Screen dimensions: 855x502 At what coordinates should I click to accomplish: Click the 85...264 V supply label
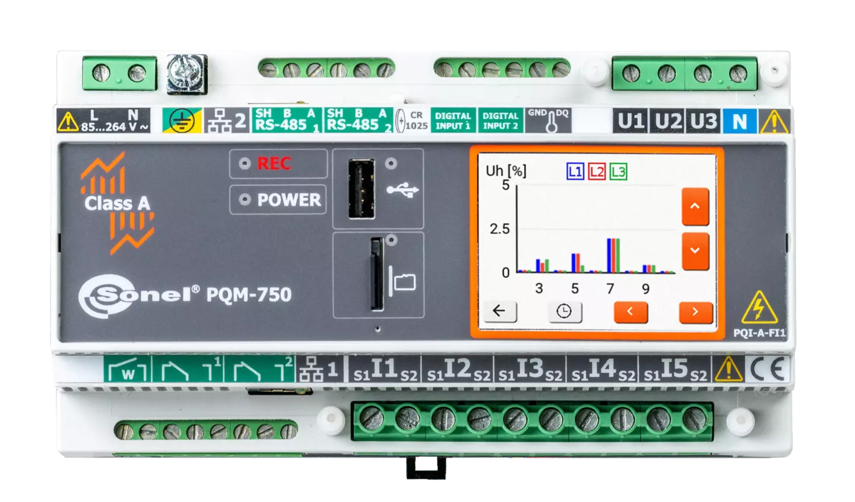115,127
